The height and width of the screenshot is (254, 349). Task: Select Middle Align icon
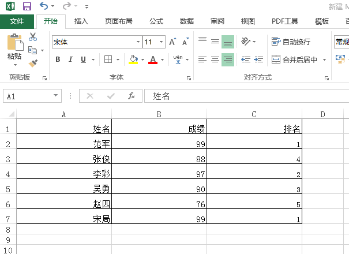215,42
